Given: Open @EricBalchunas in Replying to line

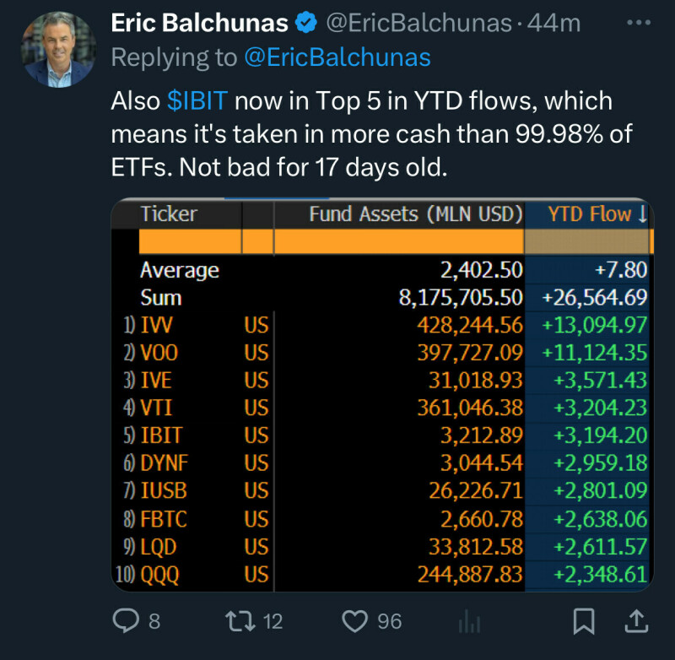Looking at the screenshot, I should click(337, 57).
